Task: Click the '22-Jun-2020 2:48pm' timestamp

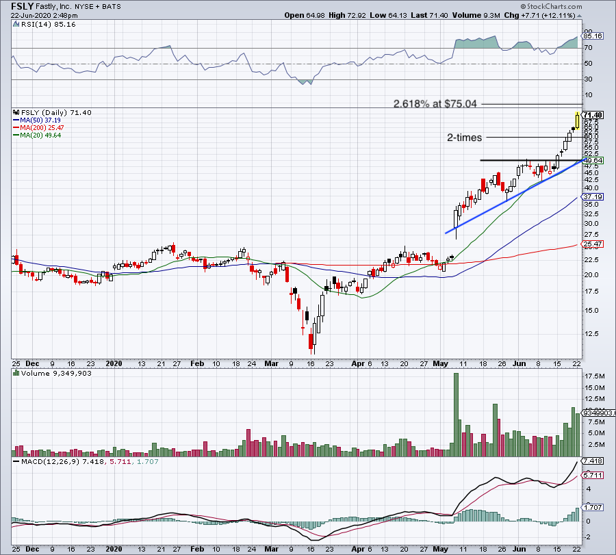Action: point(44,16)
